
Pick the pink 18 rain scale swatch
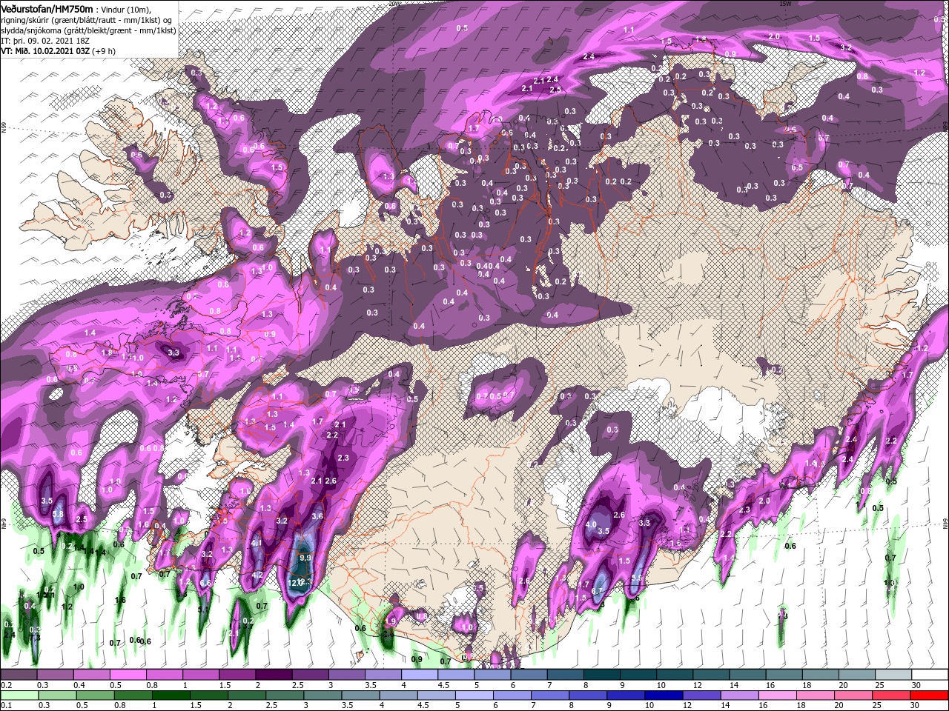(x=816, y=695)
